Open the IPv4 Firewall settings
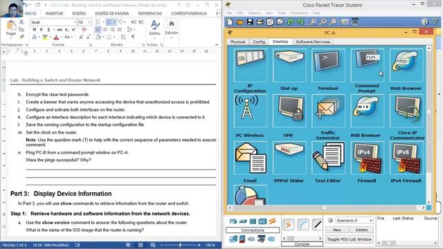This screenshot has height=249, width=443. [x=367, y=158]
